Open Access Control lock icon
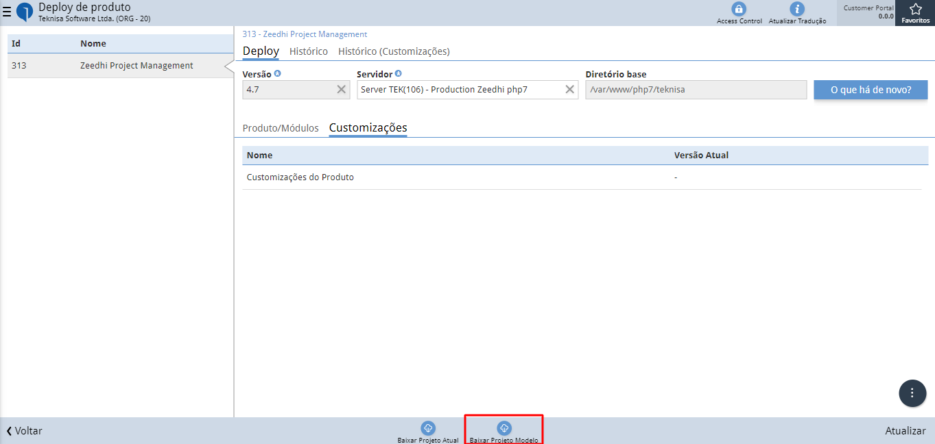The height and width of the screenshot is (444, 935). (739, 9)
